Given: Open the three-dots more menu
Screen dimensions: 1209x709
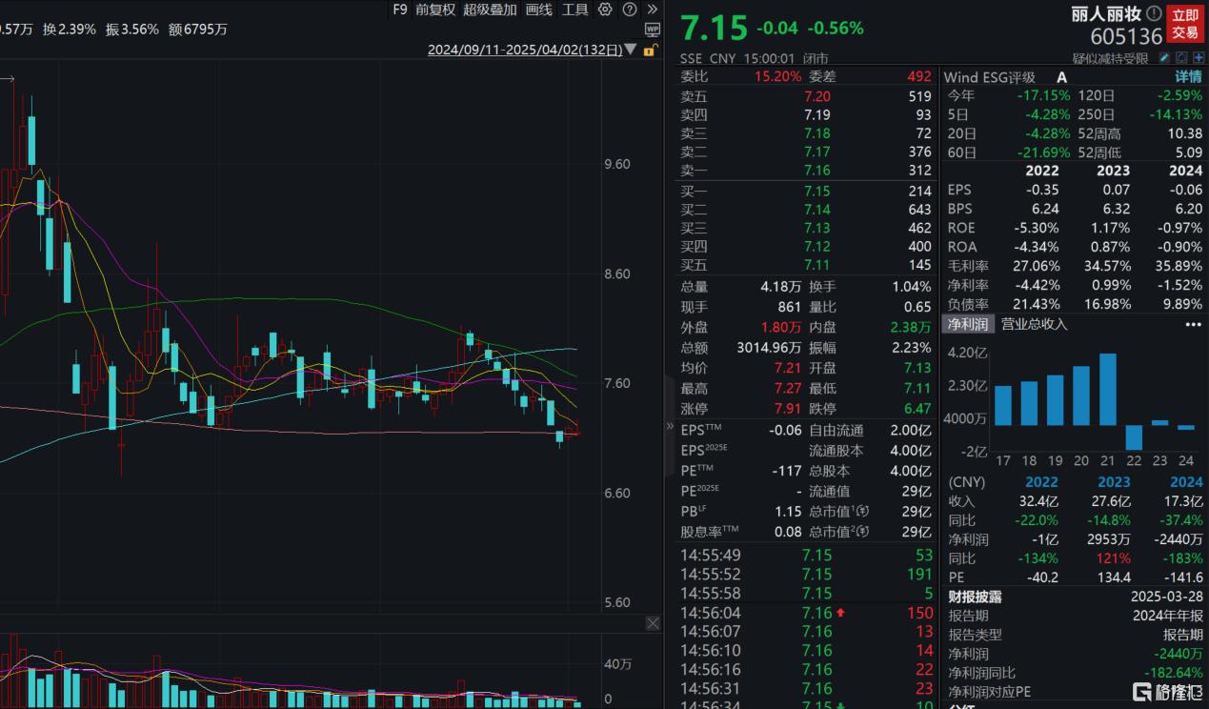Looking at the screenshot, I should point(1193,324).
